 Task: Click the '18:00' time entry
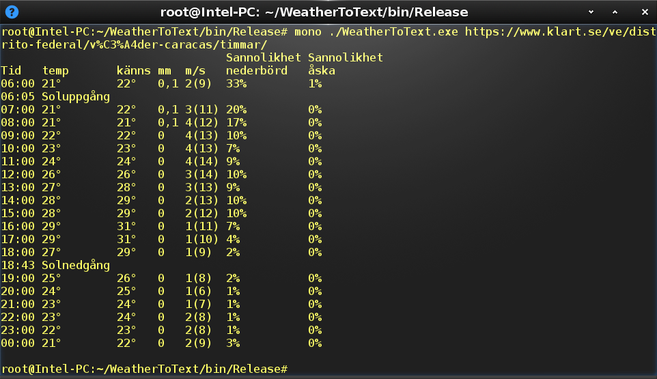tap(18, 253)
